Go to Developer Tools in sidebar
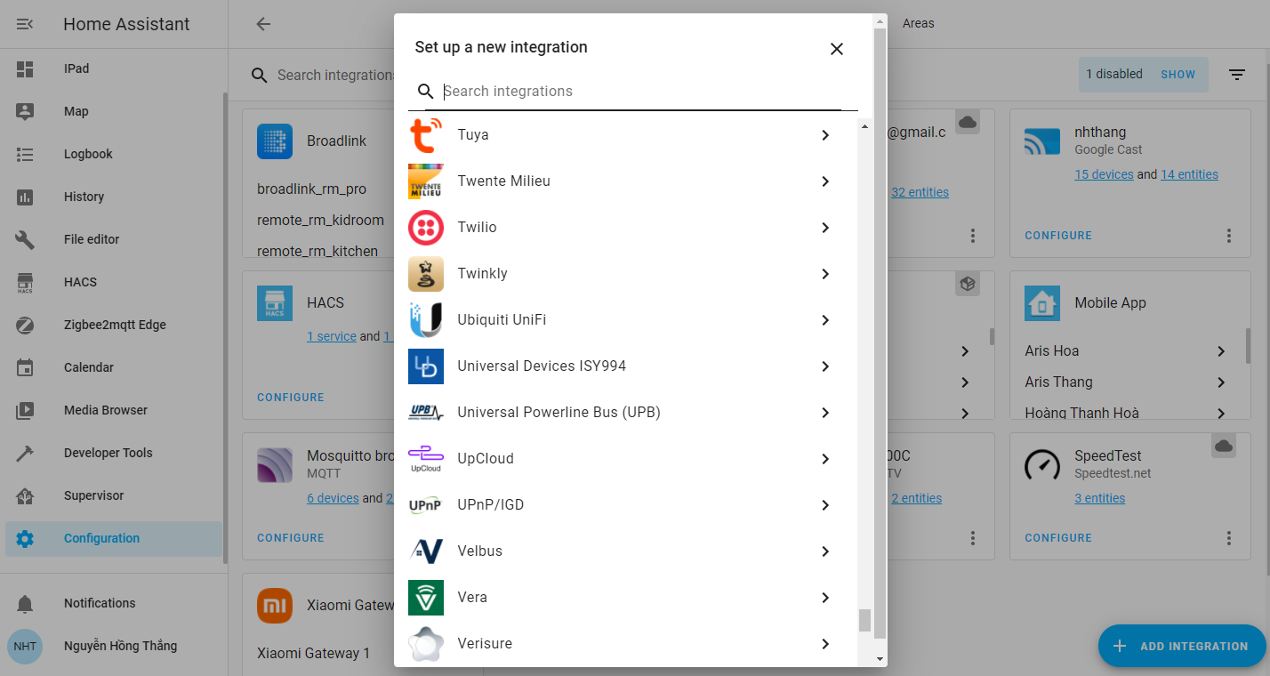This screenshot has height=676, width=1270. pos(108,453)
